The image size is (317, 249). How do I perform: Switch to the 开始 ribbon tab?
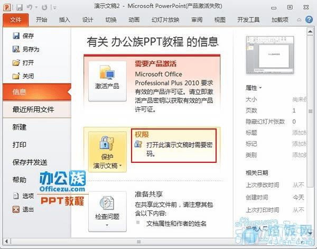(41, 20)
